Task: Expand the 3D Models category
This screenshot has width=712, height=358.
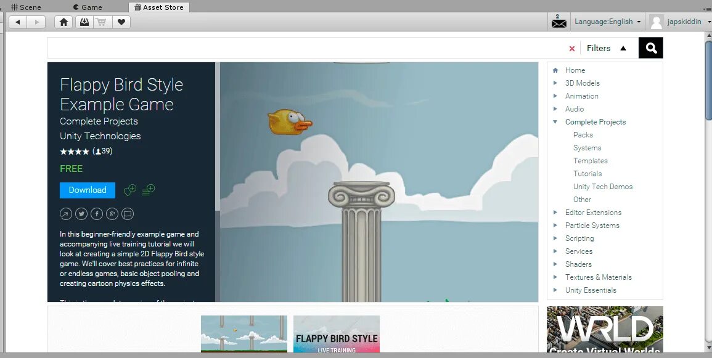Action: click(x=555, y=83)
